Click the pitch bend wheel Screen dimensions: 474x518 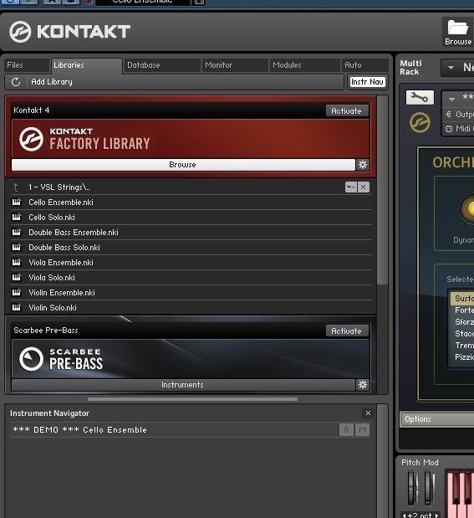pyautogui.click(x=412, y=488)
